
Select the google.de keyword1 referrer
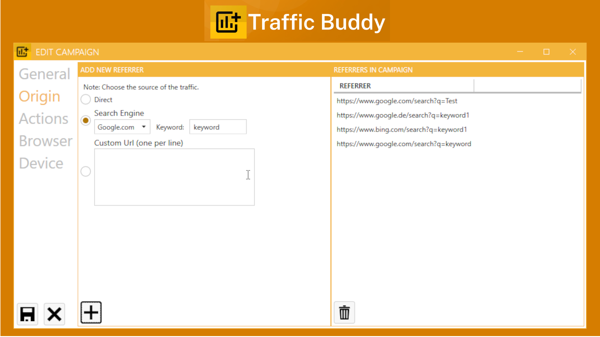(403, 115)
